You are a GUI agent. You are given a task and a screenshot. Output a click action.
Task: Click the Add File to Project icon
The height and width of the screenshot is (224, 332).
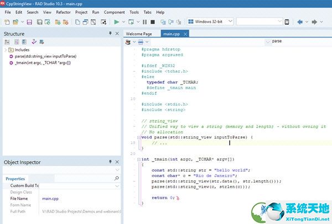58,22
